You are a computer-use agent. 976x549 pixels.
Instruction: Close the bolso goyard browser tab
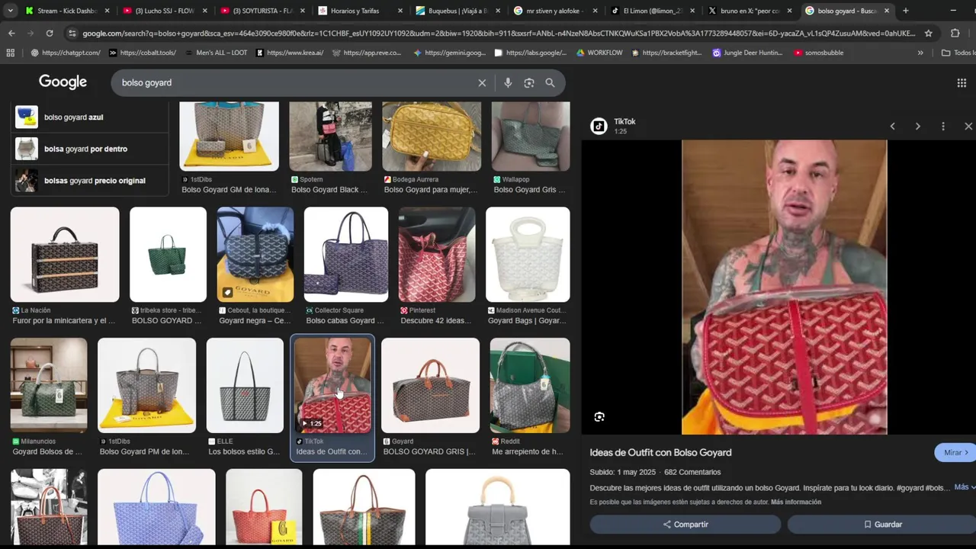point(887,11)
